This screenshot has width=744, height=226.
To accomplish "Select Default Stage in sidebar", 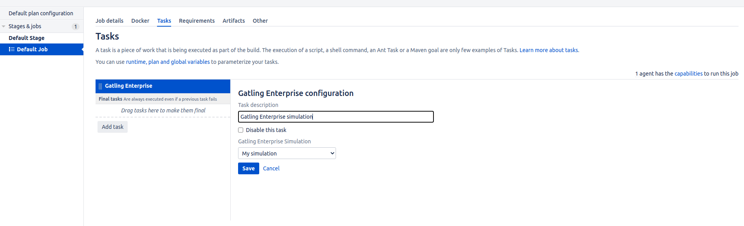I will click(x=27, y=38).
